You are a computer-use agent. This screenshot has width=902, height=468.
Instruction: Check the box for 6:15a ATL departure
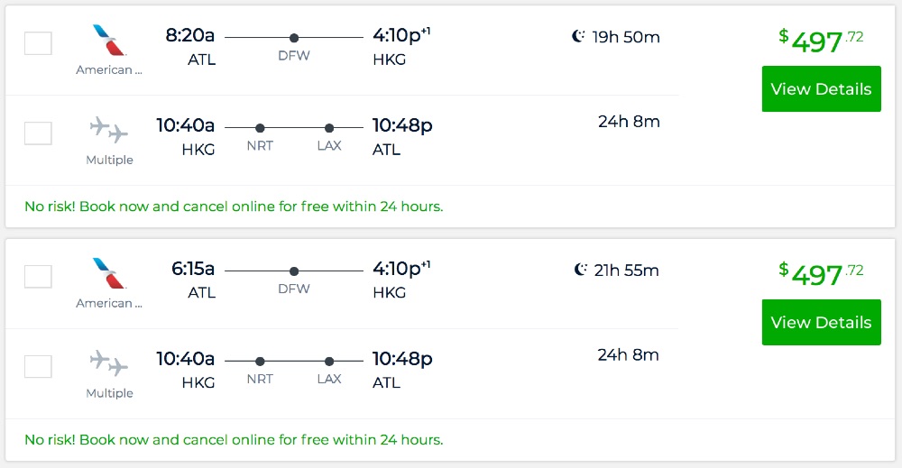(x=38, y=277)
